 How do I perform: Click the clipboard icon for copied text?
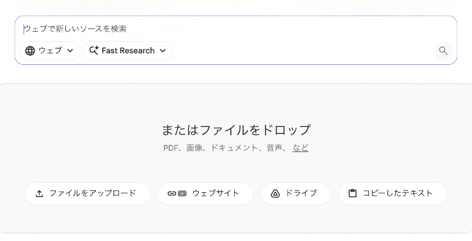(353, 193)
